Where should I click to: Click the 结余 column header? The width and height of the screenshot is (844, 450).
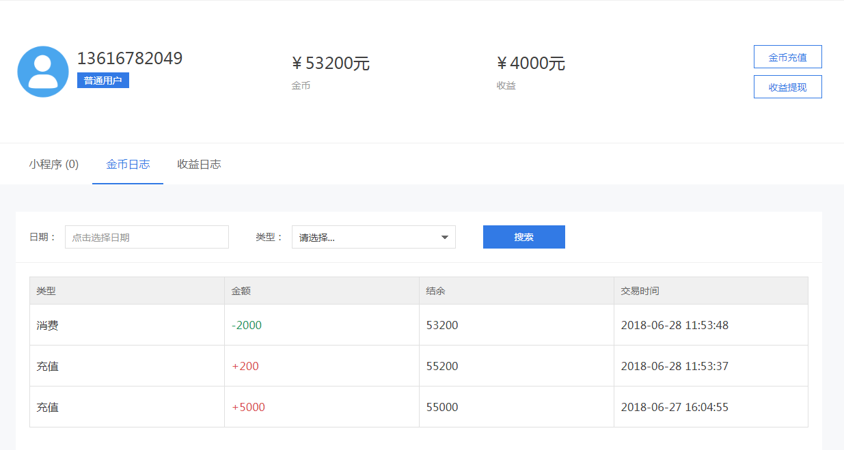pos(436,291)
